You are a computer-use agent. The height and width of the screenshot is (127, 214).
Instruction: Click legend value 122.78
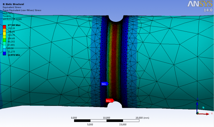click(x=11, y=35)
